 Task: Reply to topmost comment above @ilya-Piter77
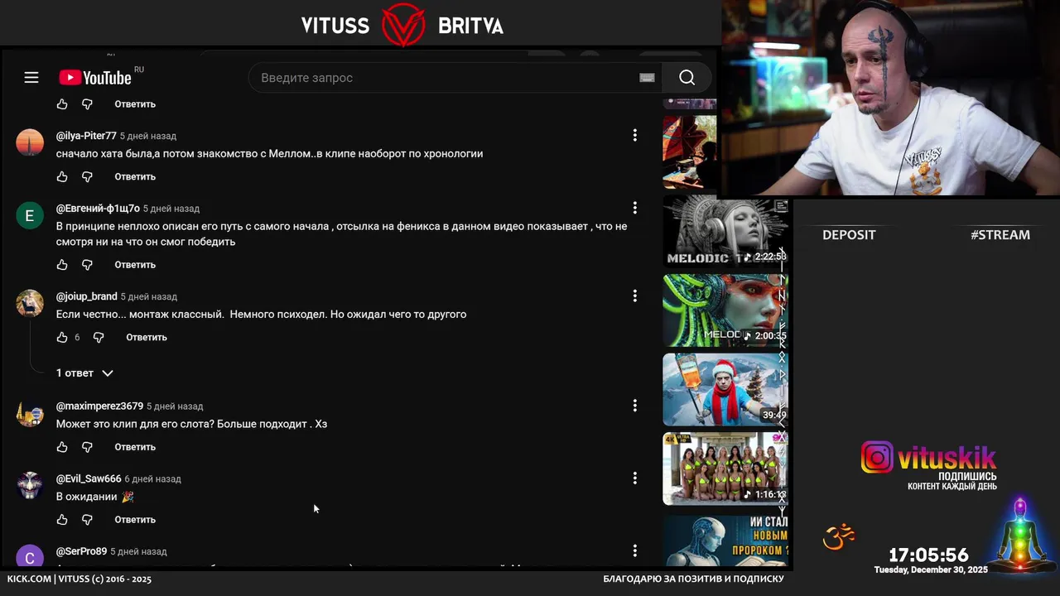click(135, 104)
